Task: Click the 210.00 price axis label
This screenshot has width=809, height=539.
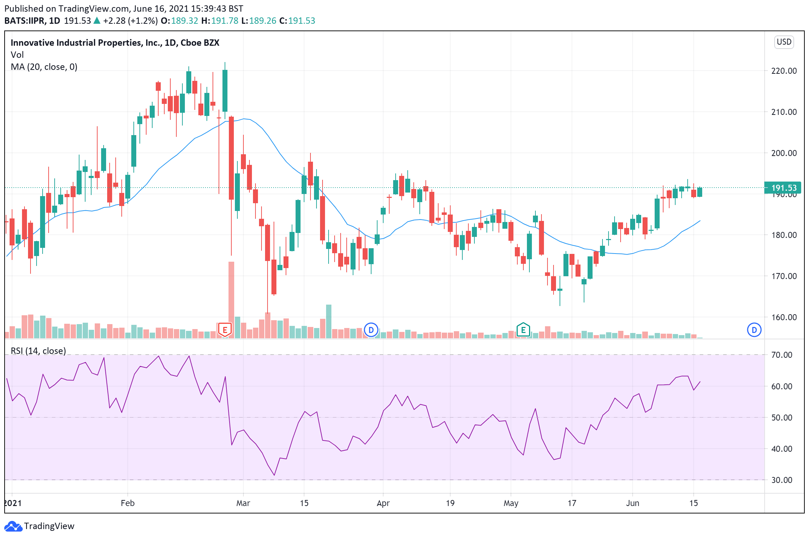Action: tap(784, 112)
